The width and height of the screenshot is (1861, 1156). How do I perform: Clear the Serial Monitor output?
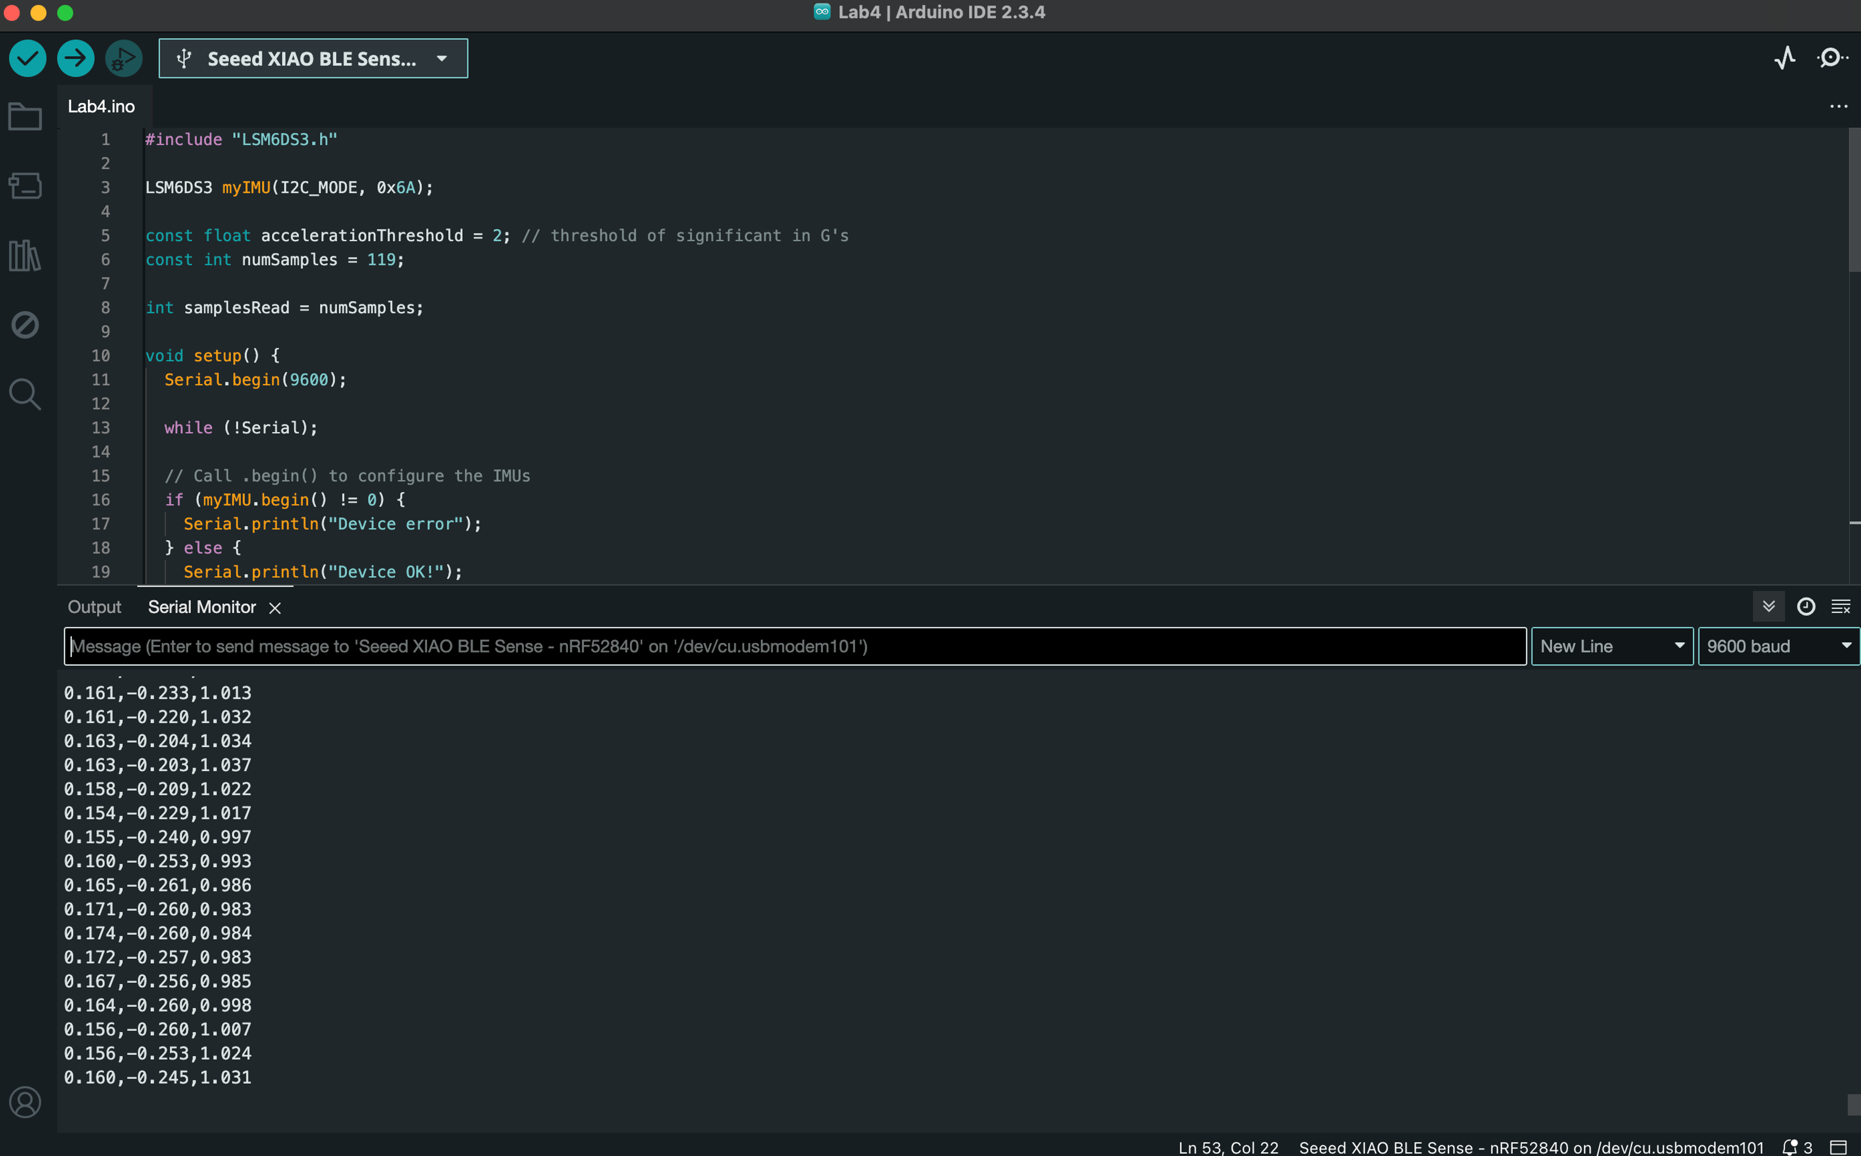pyautogui.click(x=1840, y=606)
